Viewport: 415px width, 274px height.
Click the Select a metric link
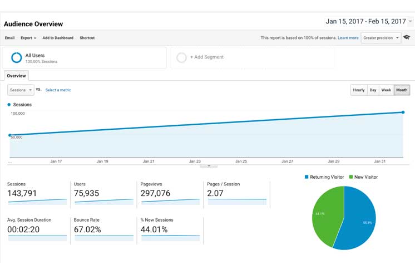point(58,90)
